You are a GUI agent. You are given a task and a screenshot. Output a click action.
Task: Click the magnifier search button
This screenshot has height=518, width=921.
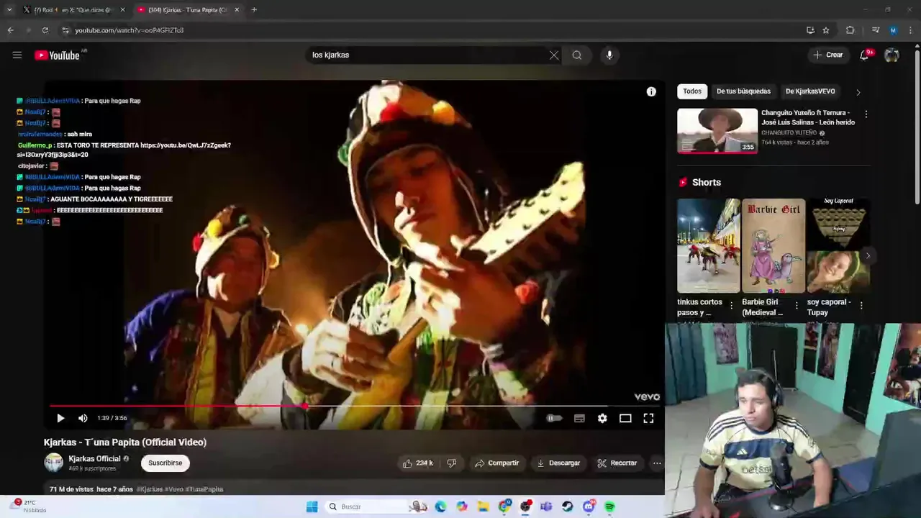(577, 55)
